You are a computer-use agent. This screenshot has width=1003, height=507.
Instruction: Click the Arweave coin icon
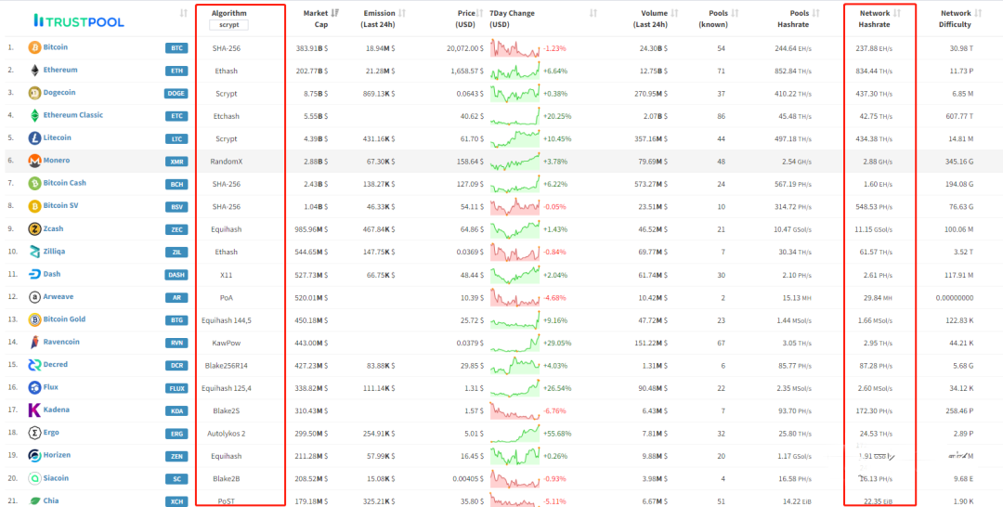[x=34, y=297]
